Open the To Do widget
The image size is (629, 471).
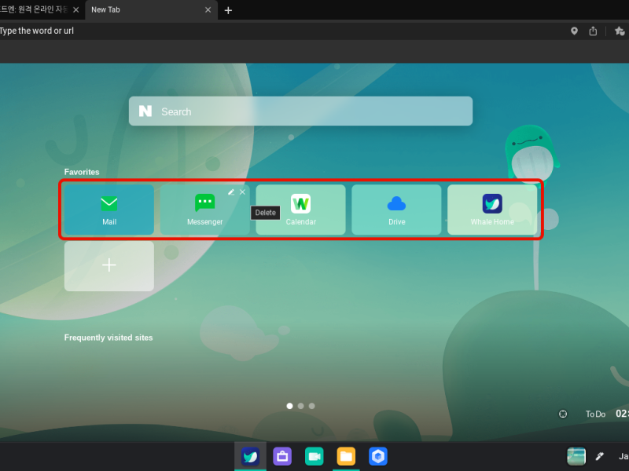point(595,414)
